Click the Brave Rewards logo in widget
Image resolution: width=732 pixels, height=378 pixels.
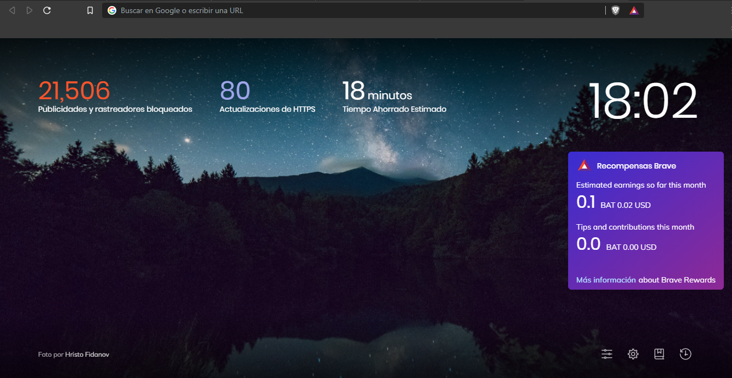pos(584,166)
